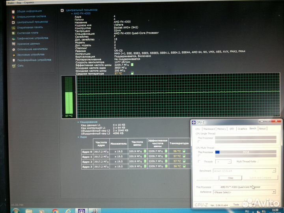
Task: Click Ядро 0 bus frequency green icon
Action: 145,151
